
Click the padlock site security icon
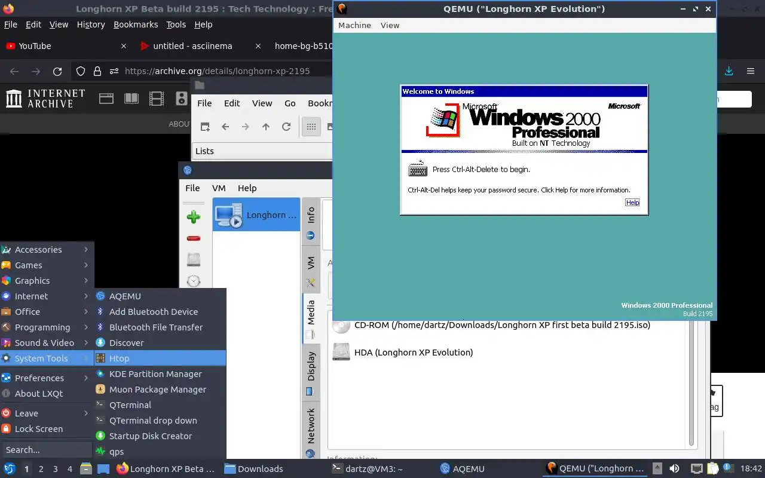point(97,71)
